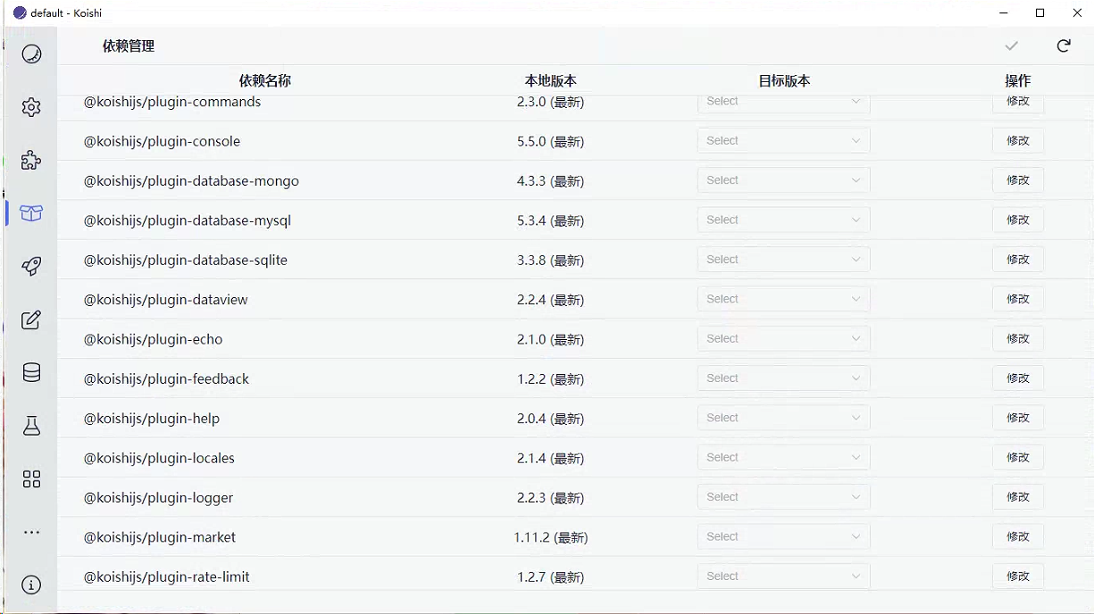Select the dependency box icon in sidebar

click(31, 213)
